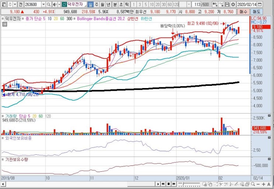
Task: Choose the 60 interval button
Action: pos(170,4)
